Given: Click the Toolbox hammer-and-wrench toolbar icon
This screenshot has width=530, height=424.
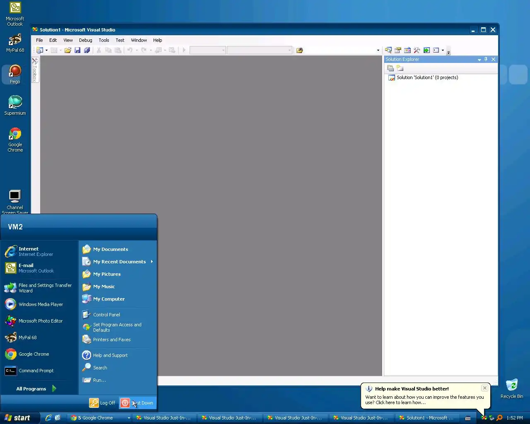Looking at the screenshot, I should tap(417, 50).
